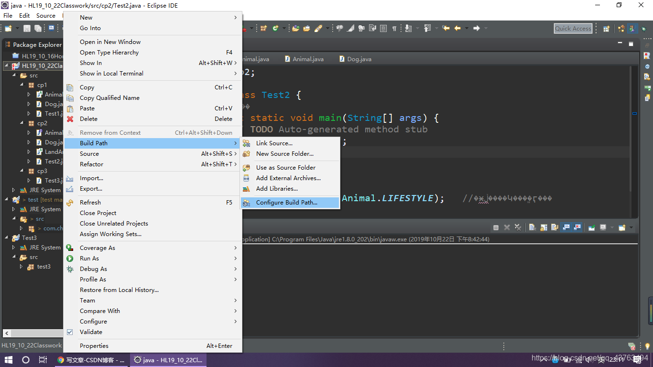Click the Next Annotation toolbar icon
653x367 pixels.
tap(408, 29)
